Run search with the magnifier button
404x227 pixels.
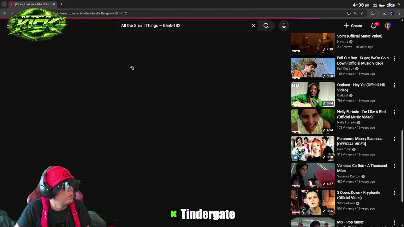(266, 26)
